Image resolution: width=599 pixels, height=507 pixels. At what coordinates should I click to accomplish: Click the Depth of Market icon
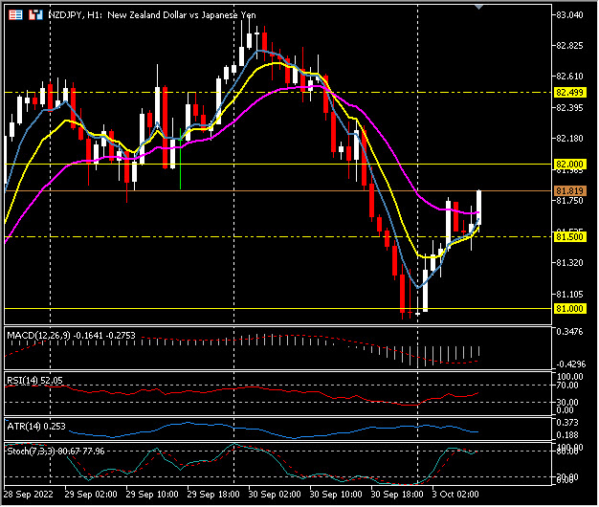[x=35, y=16]
